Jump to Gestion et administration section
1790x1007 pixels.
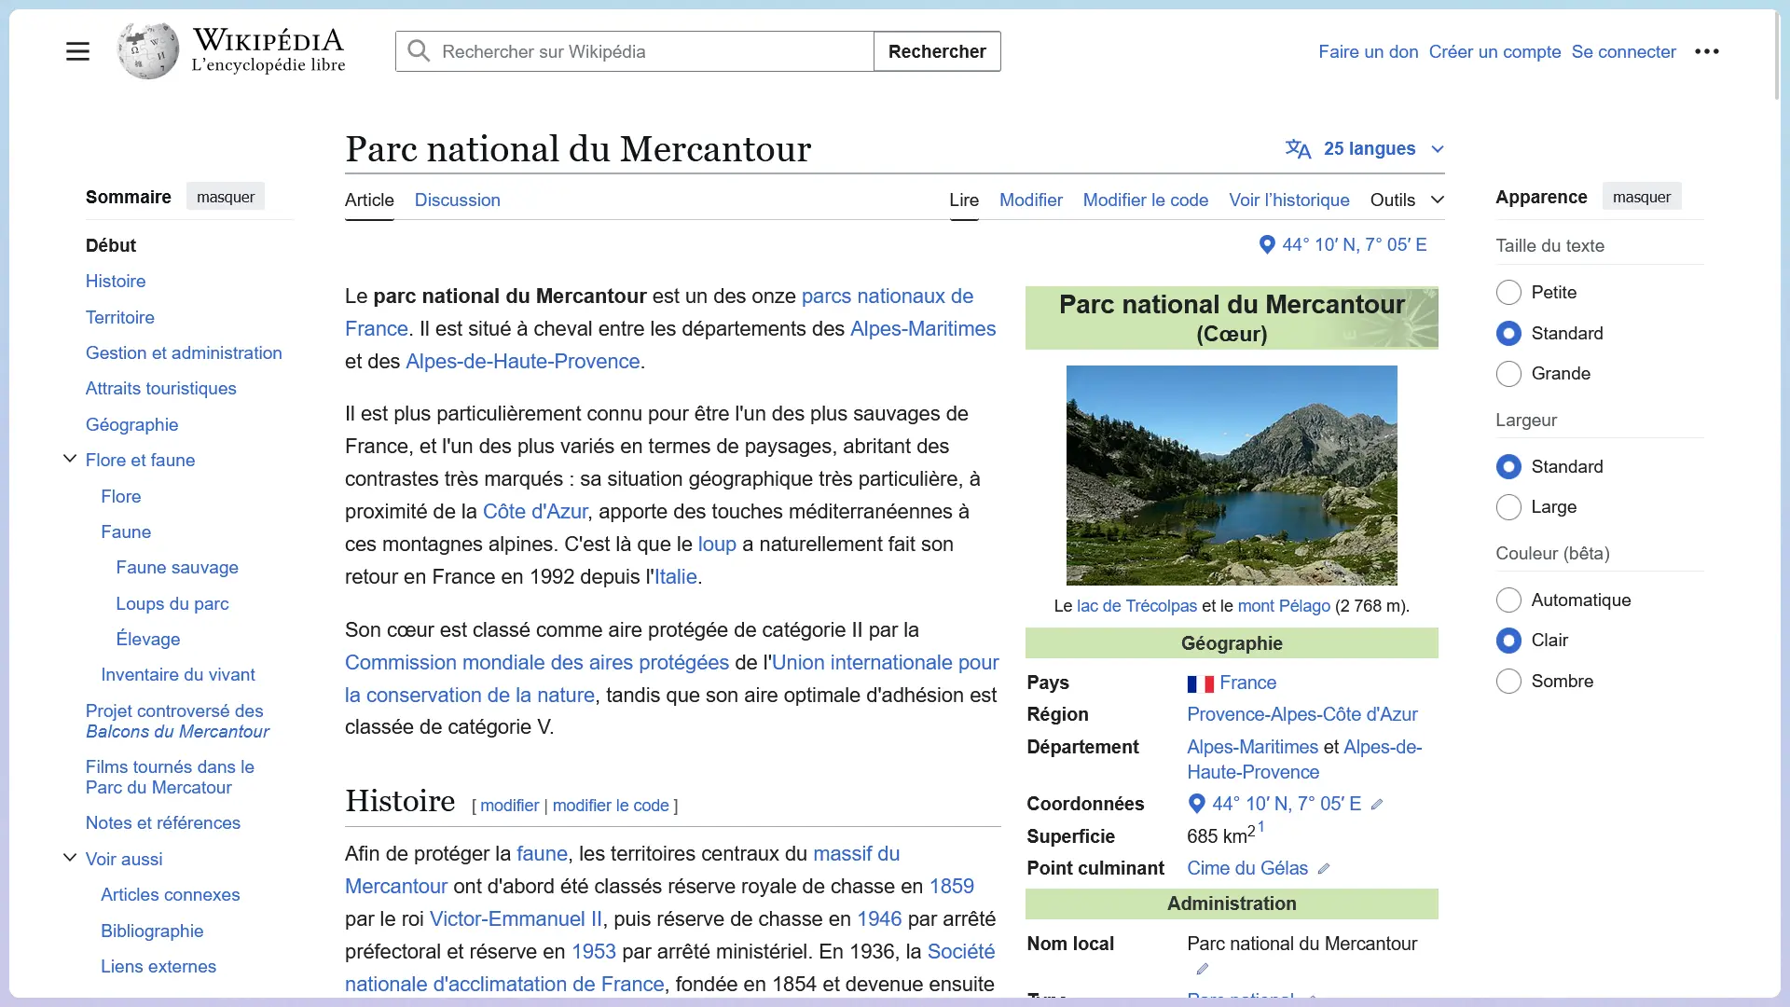[x=184, y=352]
